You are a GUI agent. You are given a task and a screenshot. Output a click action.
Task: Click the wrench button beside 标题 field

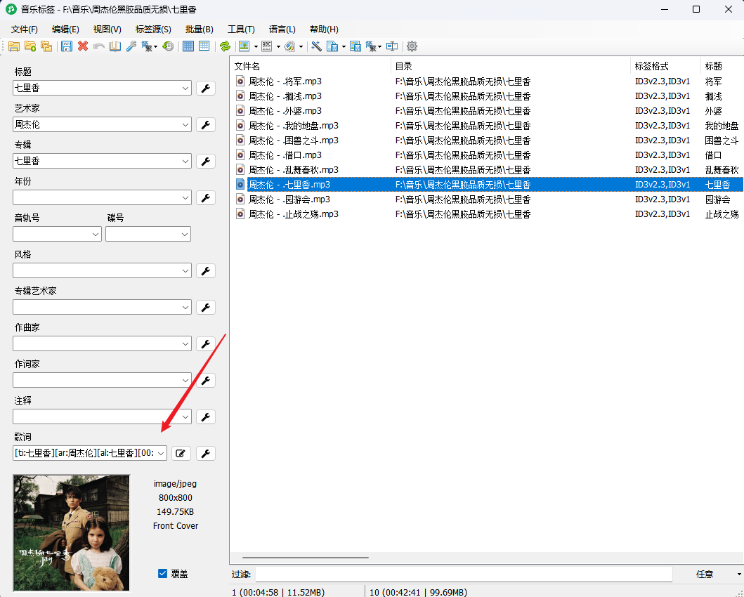pos(206,88)
